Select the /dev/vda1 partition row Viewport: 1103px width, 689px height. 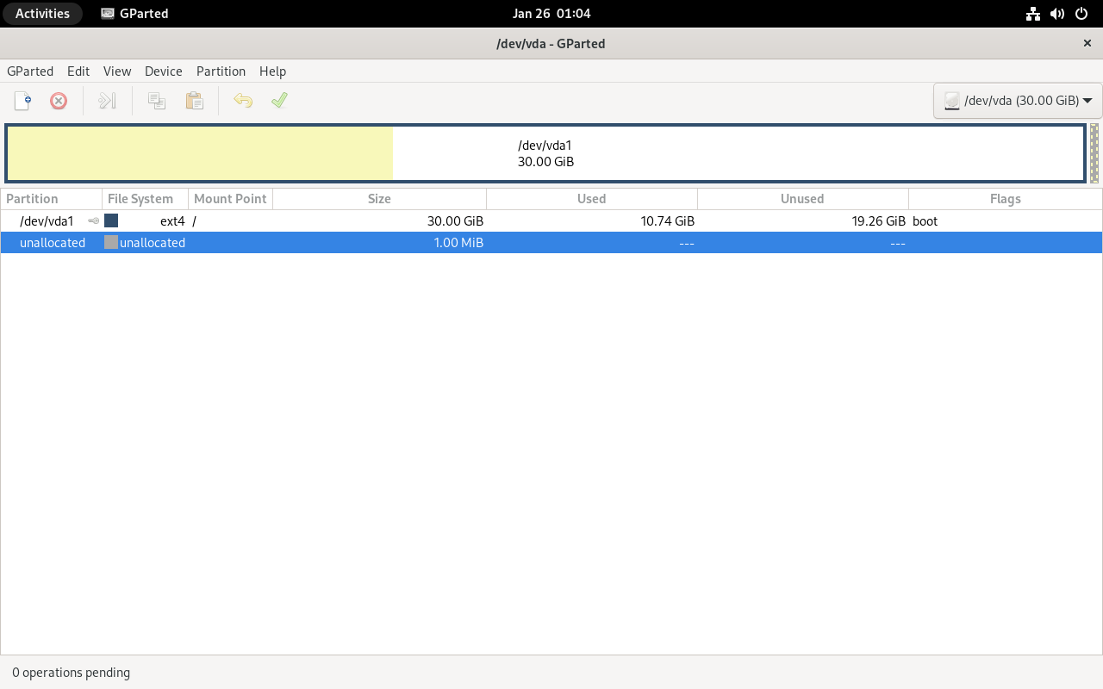point(47,221)
